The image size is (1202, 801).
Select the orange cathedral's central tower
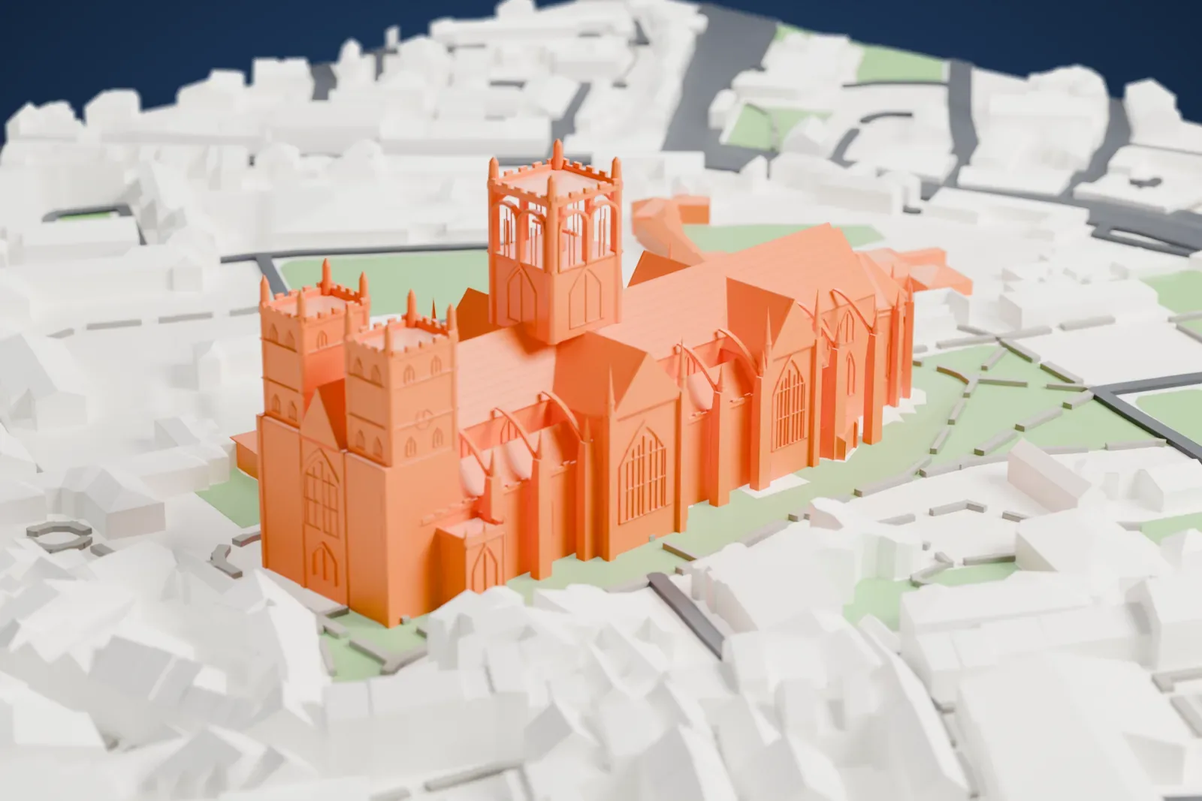click(555, 242)
